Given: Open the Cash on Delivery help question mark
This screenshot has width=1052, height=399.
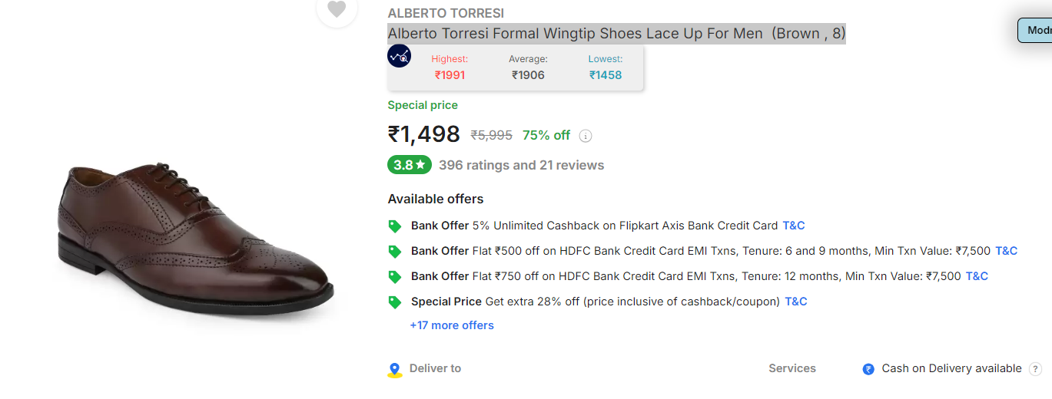Looking at the screenshot, I should (x=1036, y=369).
